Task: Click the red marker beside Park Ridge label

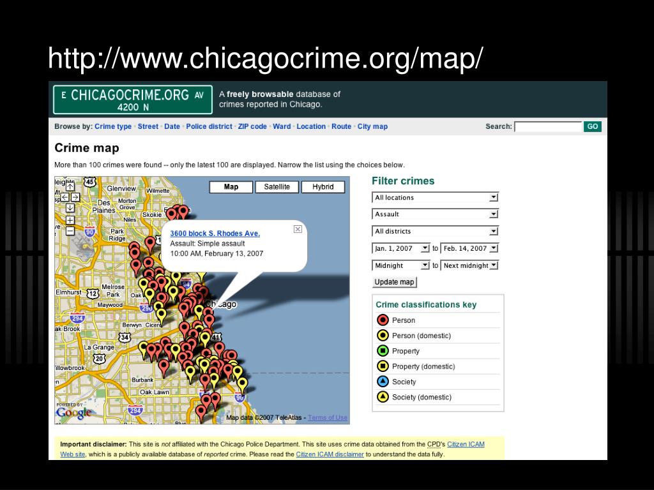Action: coord(150,244)
